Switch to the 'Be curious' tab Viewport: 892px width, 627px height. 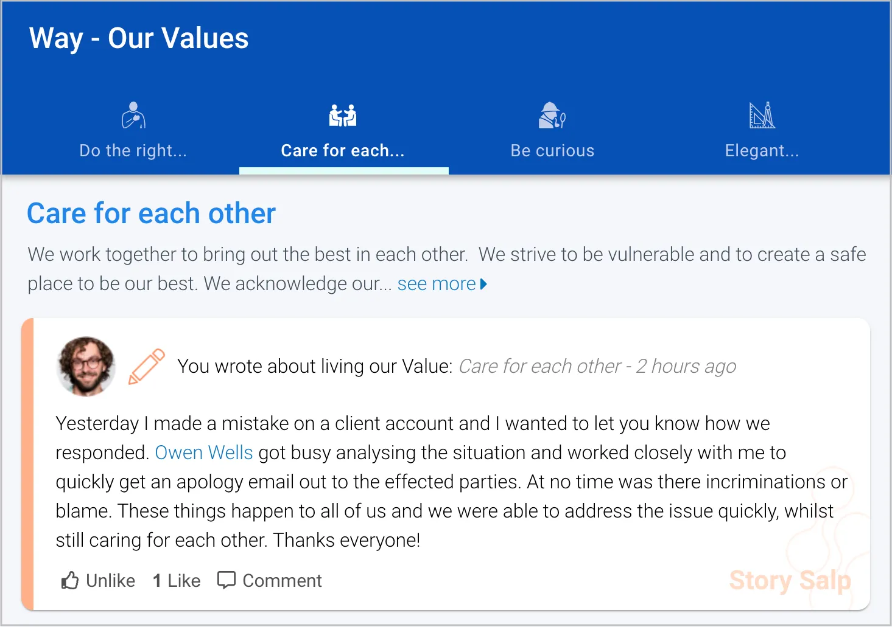click(x=552, y=131)
